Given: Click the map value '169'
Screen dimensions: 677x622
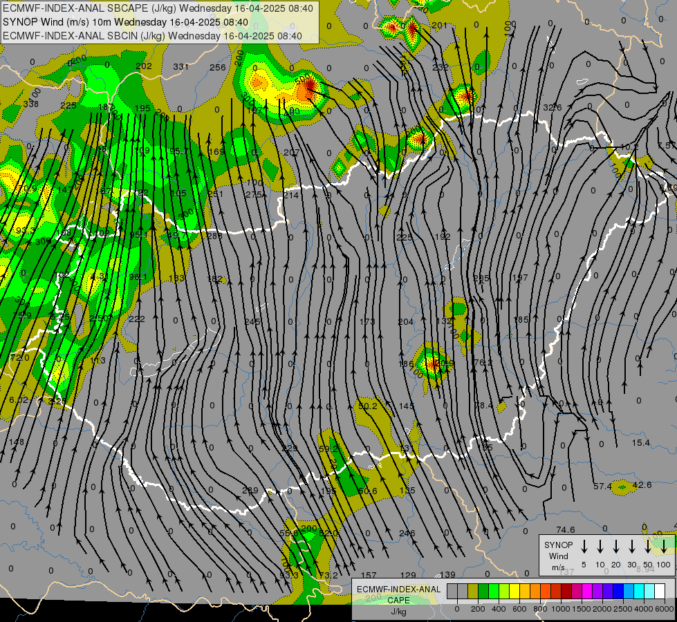Looking at the screenshot, I should point(216,151).
